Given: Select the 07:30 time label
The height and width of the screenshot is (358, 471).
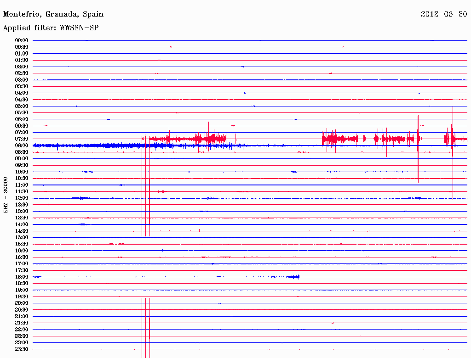Looking at the screenshot, I should pyautogui.click(x=22, y=139).
